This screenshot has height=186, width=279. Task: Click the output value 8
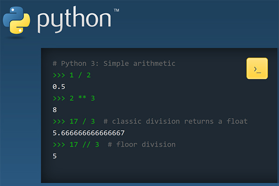55,110
